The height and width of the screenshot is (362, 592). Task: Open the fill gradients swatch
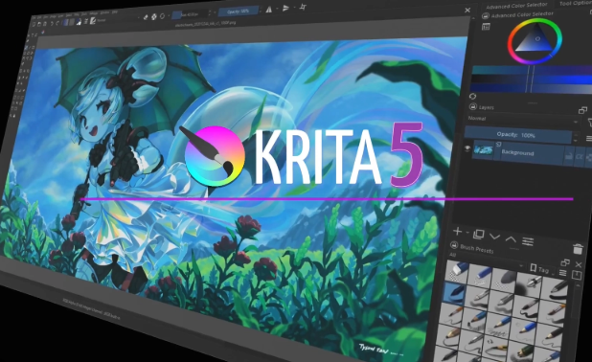66,23
